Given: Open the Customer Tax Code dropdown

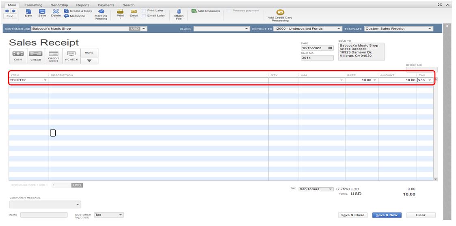Looking at the screenshot, I should click(x=121, y=215).
